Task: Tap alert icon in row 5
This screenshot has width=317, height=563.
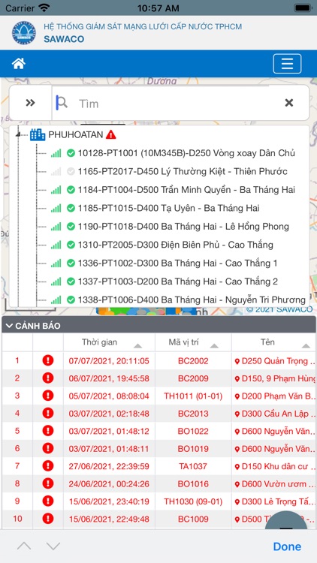Action: (x=48, y=431)
